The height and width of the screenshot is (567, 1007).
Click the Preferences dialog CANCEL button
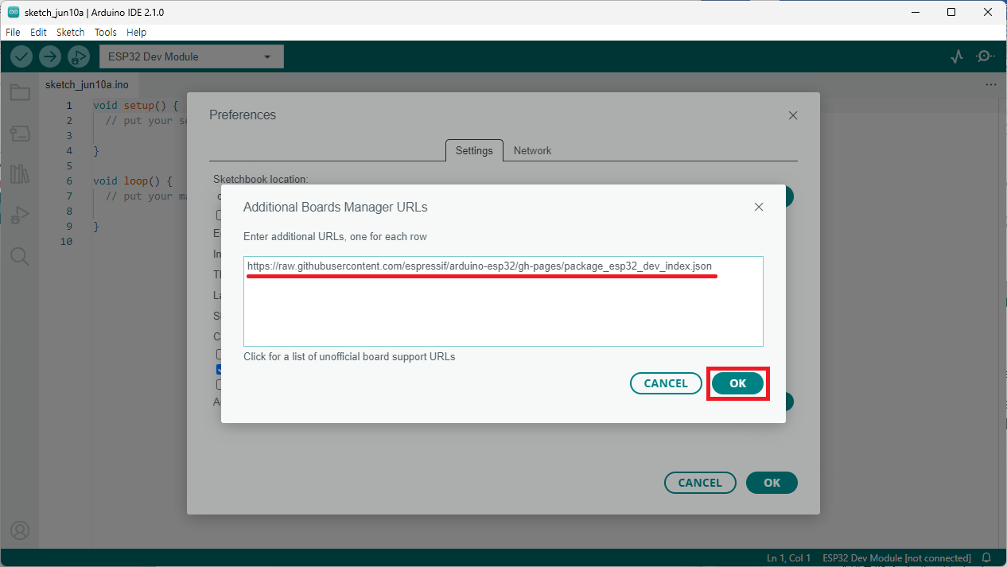point(700,483)
